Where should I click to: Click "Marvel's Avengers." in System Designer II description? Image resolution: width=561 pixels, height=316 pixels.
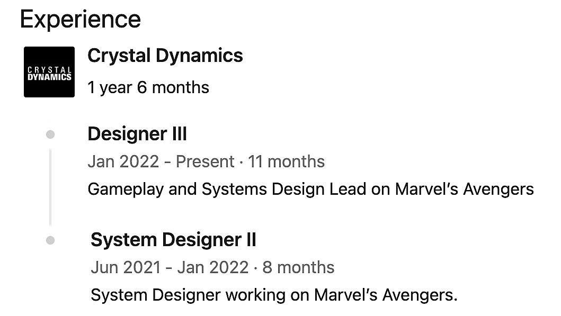[386, 295]
